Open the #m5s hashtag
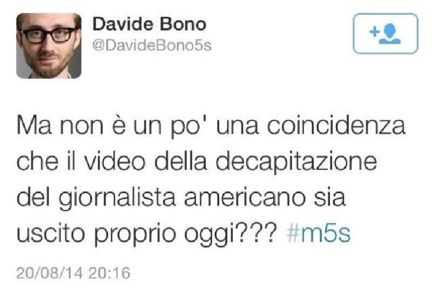Viewport: 432px width, 293px height. click(x=319, y=234)
